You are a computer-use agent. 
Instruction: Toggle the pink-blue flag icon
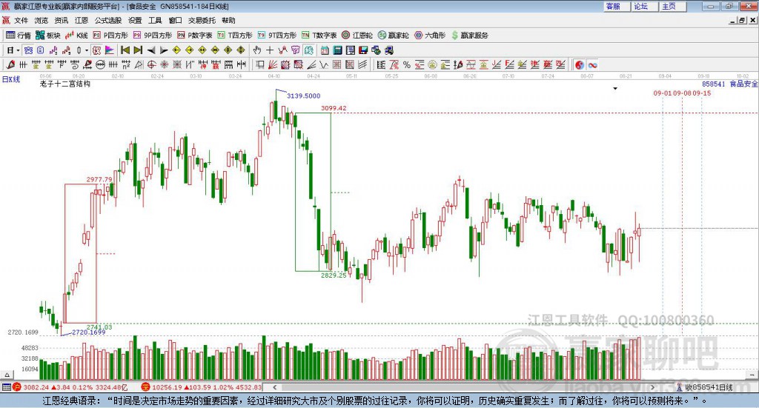110,50
